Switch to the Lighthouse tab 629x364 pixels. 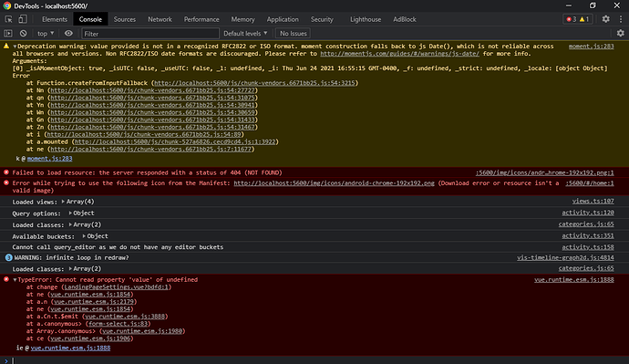pyautogui.click(x=366, y=19)
